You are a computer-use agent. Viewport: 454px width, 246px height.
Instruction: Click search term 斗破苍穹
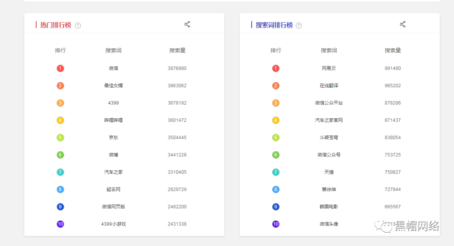point(329,138)
